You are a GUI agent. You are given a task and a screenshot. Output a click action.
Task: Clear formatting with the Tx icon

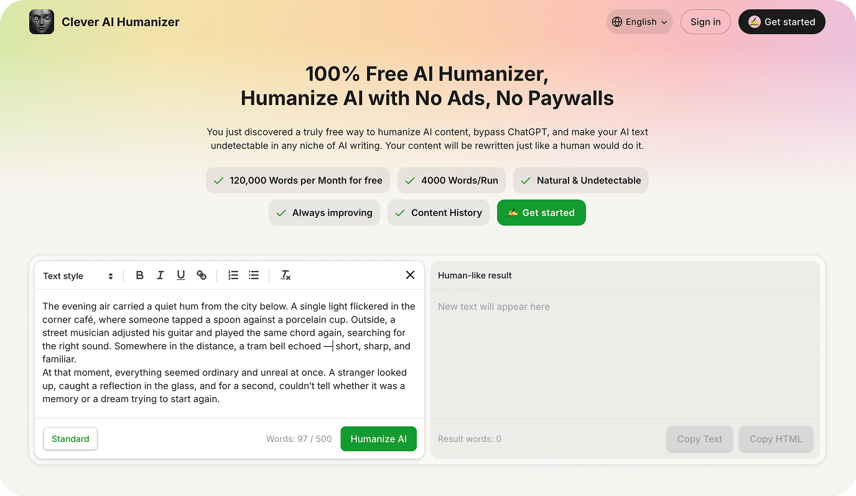point(286,275)
